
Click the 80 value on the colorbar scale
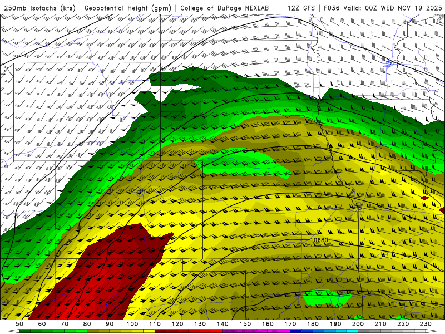87,324
